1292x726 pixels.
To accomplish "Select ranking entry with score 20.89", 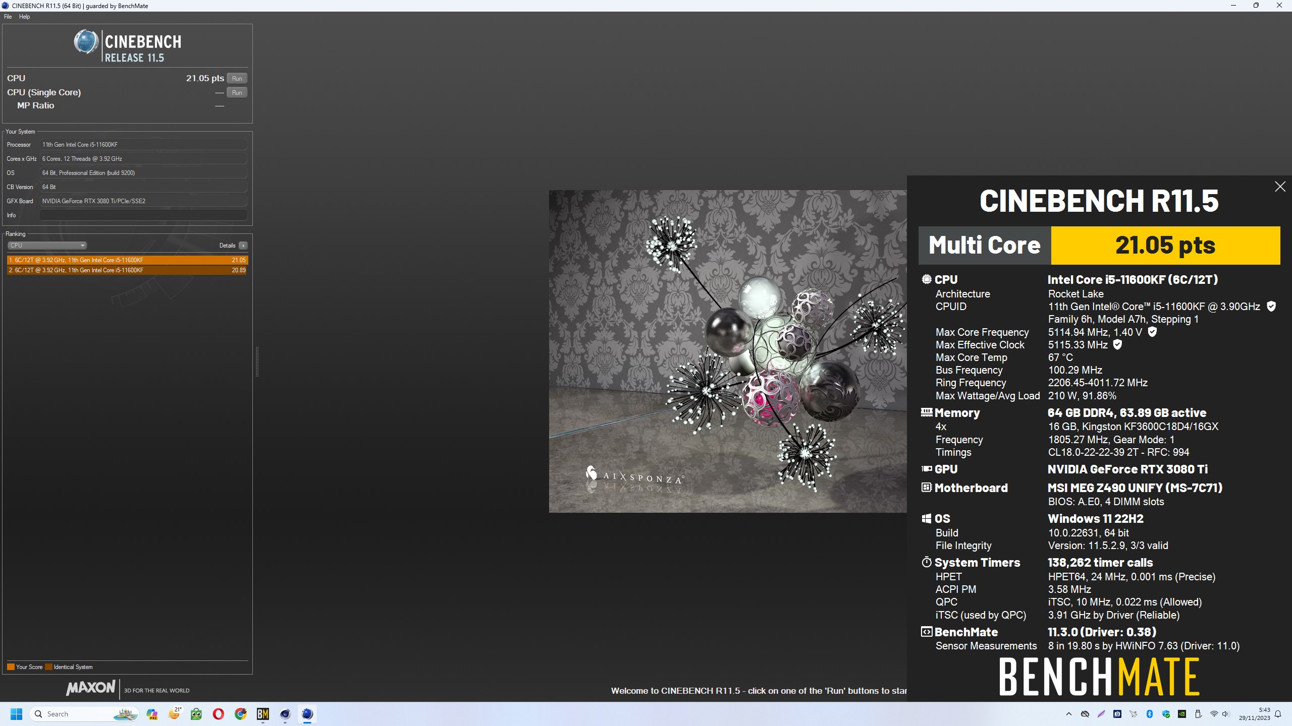I will point(127,270).
